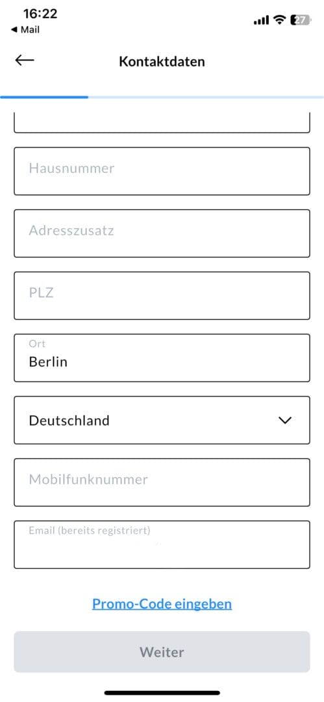Tap the partially visible field above Hausnummer
This screenshot has height=702, width=324.
tap(162, 123)
